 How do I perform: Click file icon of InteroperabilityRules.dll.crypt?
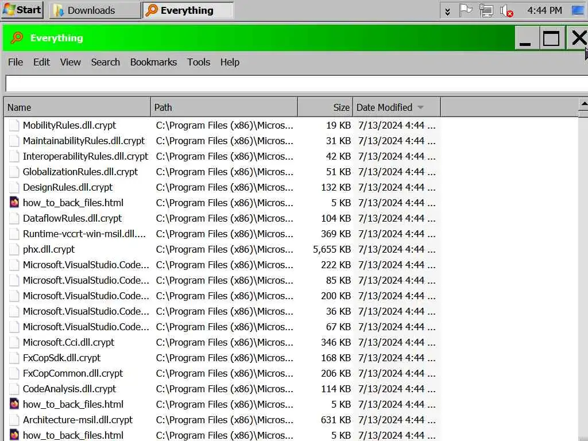click(x=14, y=156)
